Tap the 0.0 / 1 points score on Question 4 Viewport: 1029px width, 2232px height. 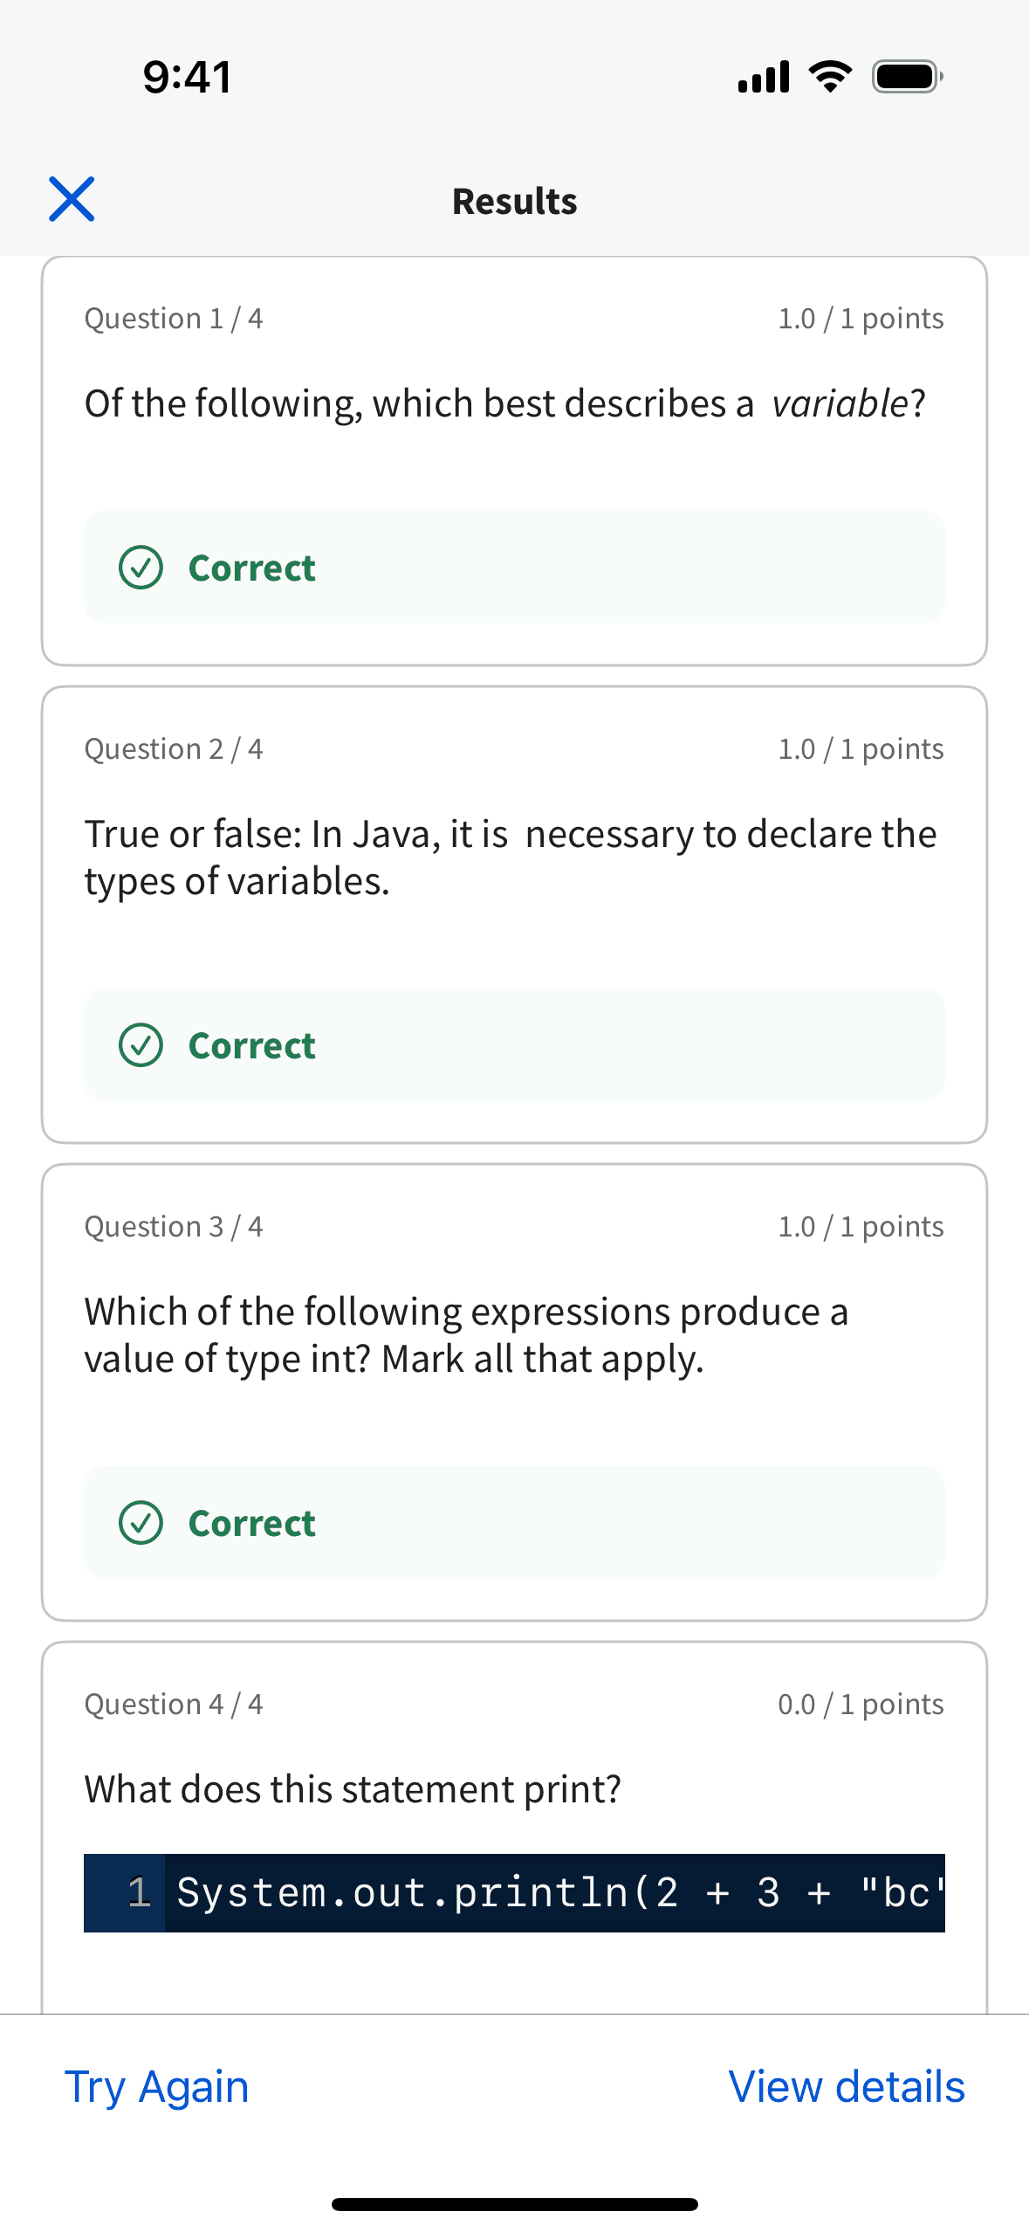click(861, 1704)
